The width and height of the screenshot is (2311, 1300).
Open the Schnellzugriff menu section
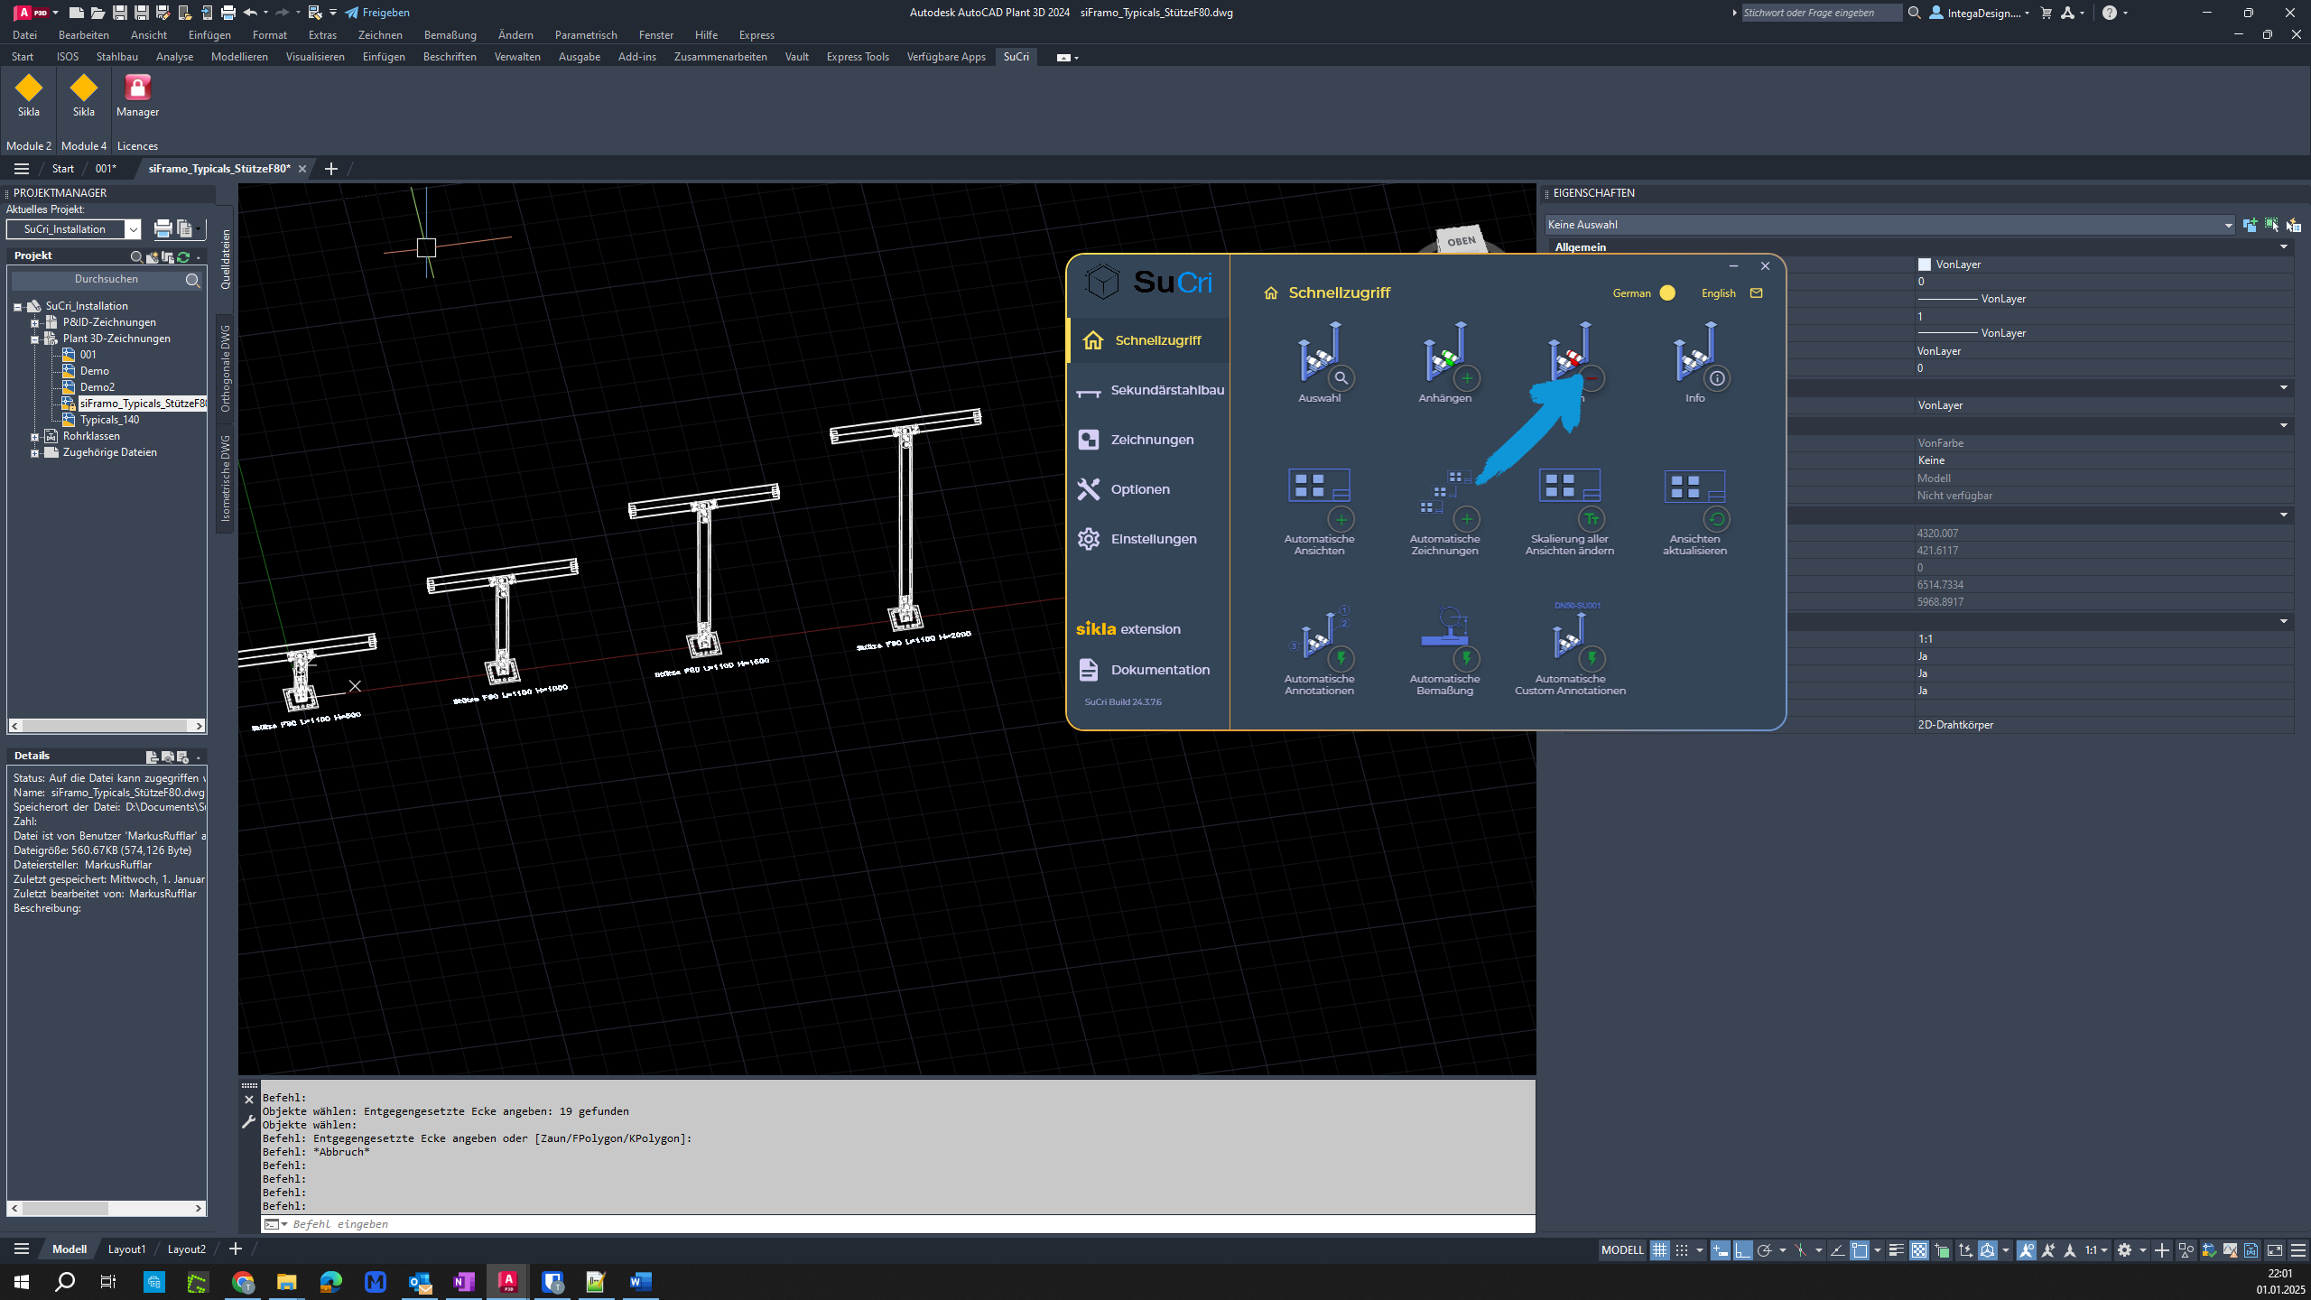coord(1146,339)
